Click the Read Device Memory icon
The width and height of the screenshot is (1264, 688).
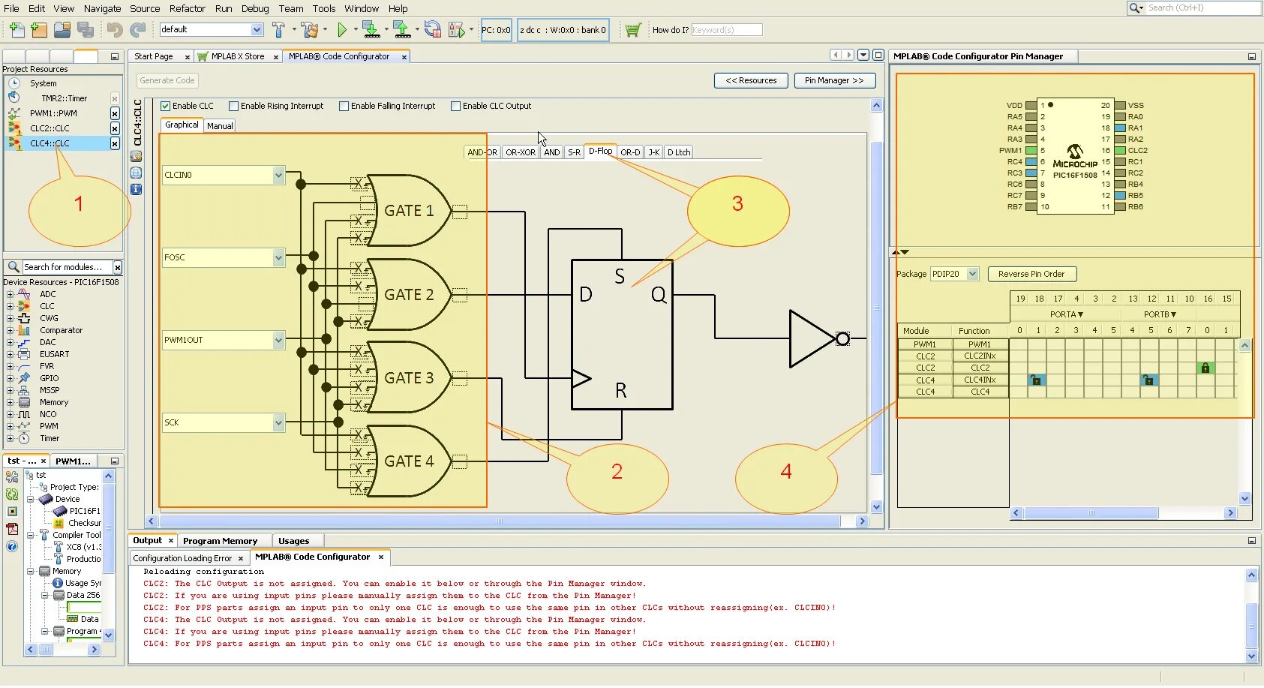(x=401, y=30)
